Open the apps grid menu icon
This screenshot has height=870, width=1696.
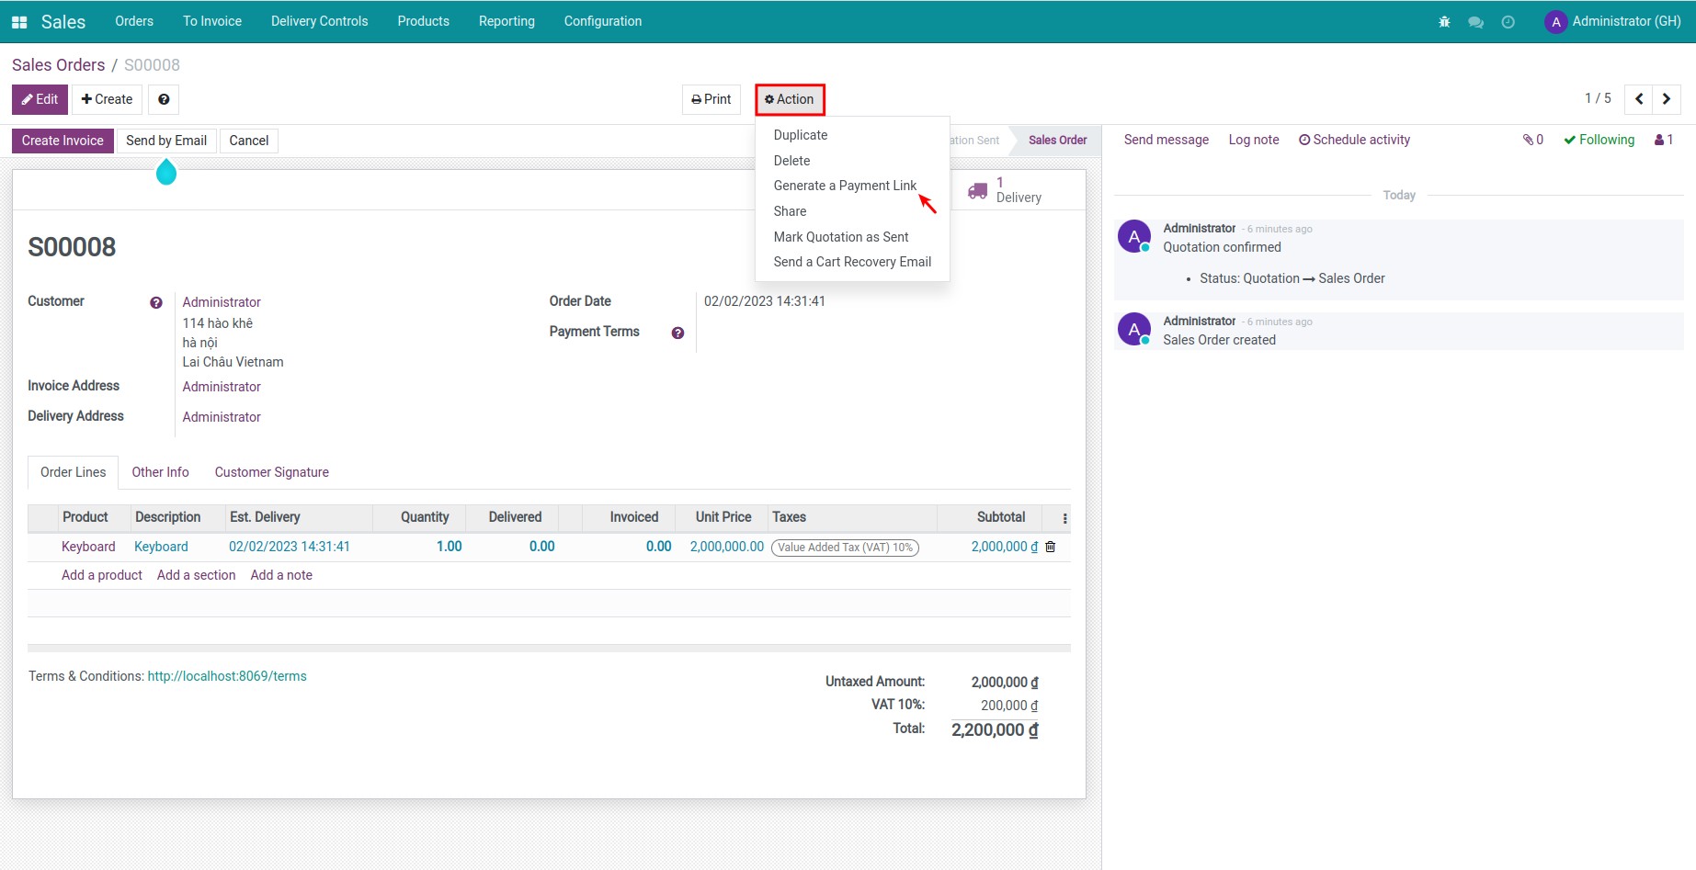tap(18, 20)
